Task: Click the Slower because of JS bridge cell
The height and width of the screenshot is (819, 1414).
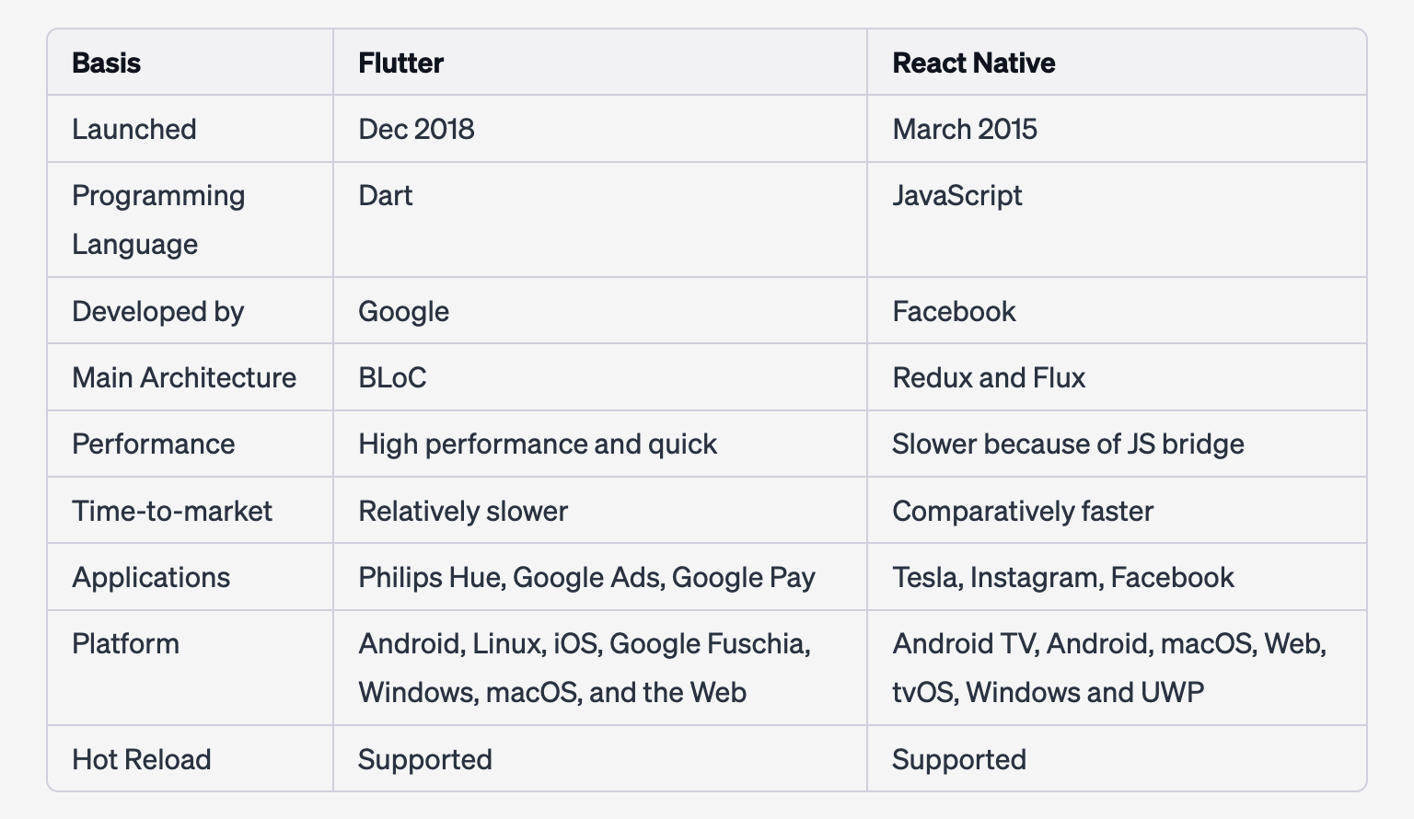Action: [1068, 444]
